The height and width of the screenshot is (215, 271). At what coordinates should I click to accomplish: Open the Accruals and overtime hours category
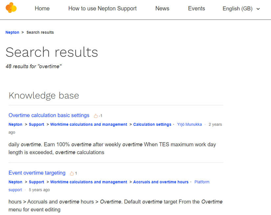coord(161,182)
